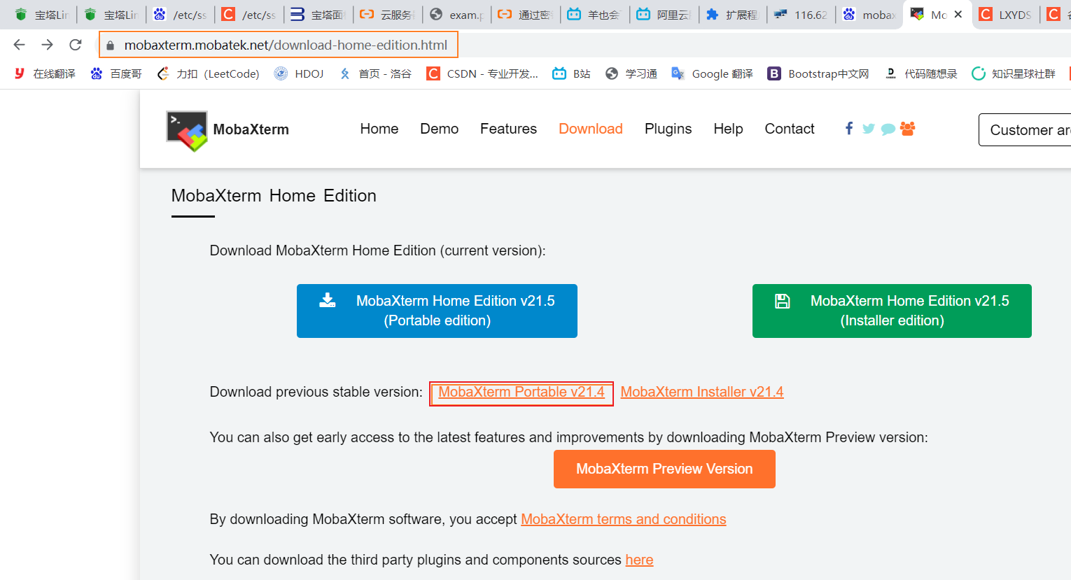Open the B站 bookmark

pos(572,73)
